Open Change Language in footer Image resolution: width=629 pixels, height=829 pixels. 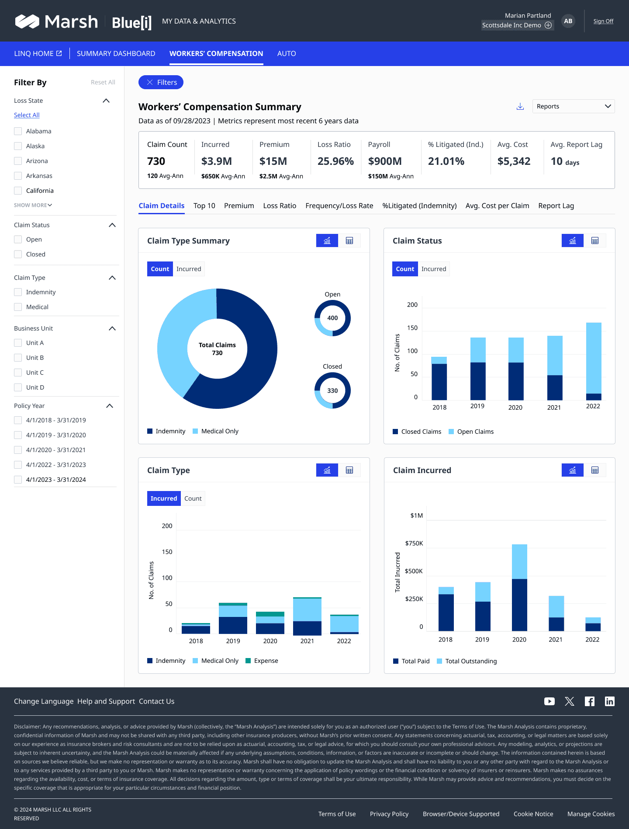[44, 701]
